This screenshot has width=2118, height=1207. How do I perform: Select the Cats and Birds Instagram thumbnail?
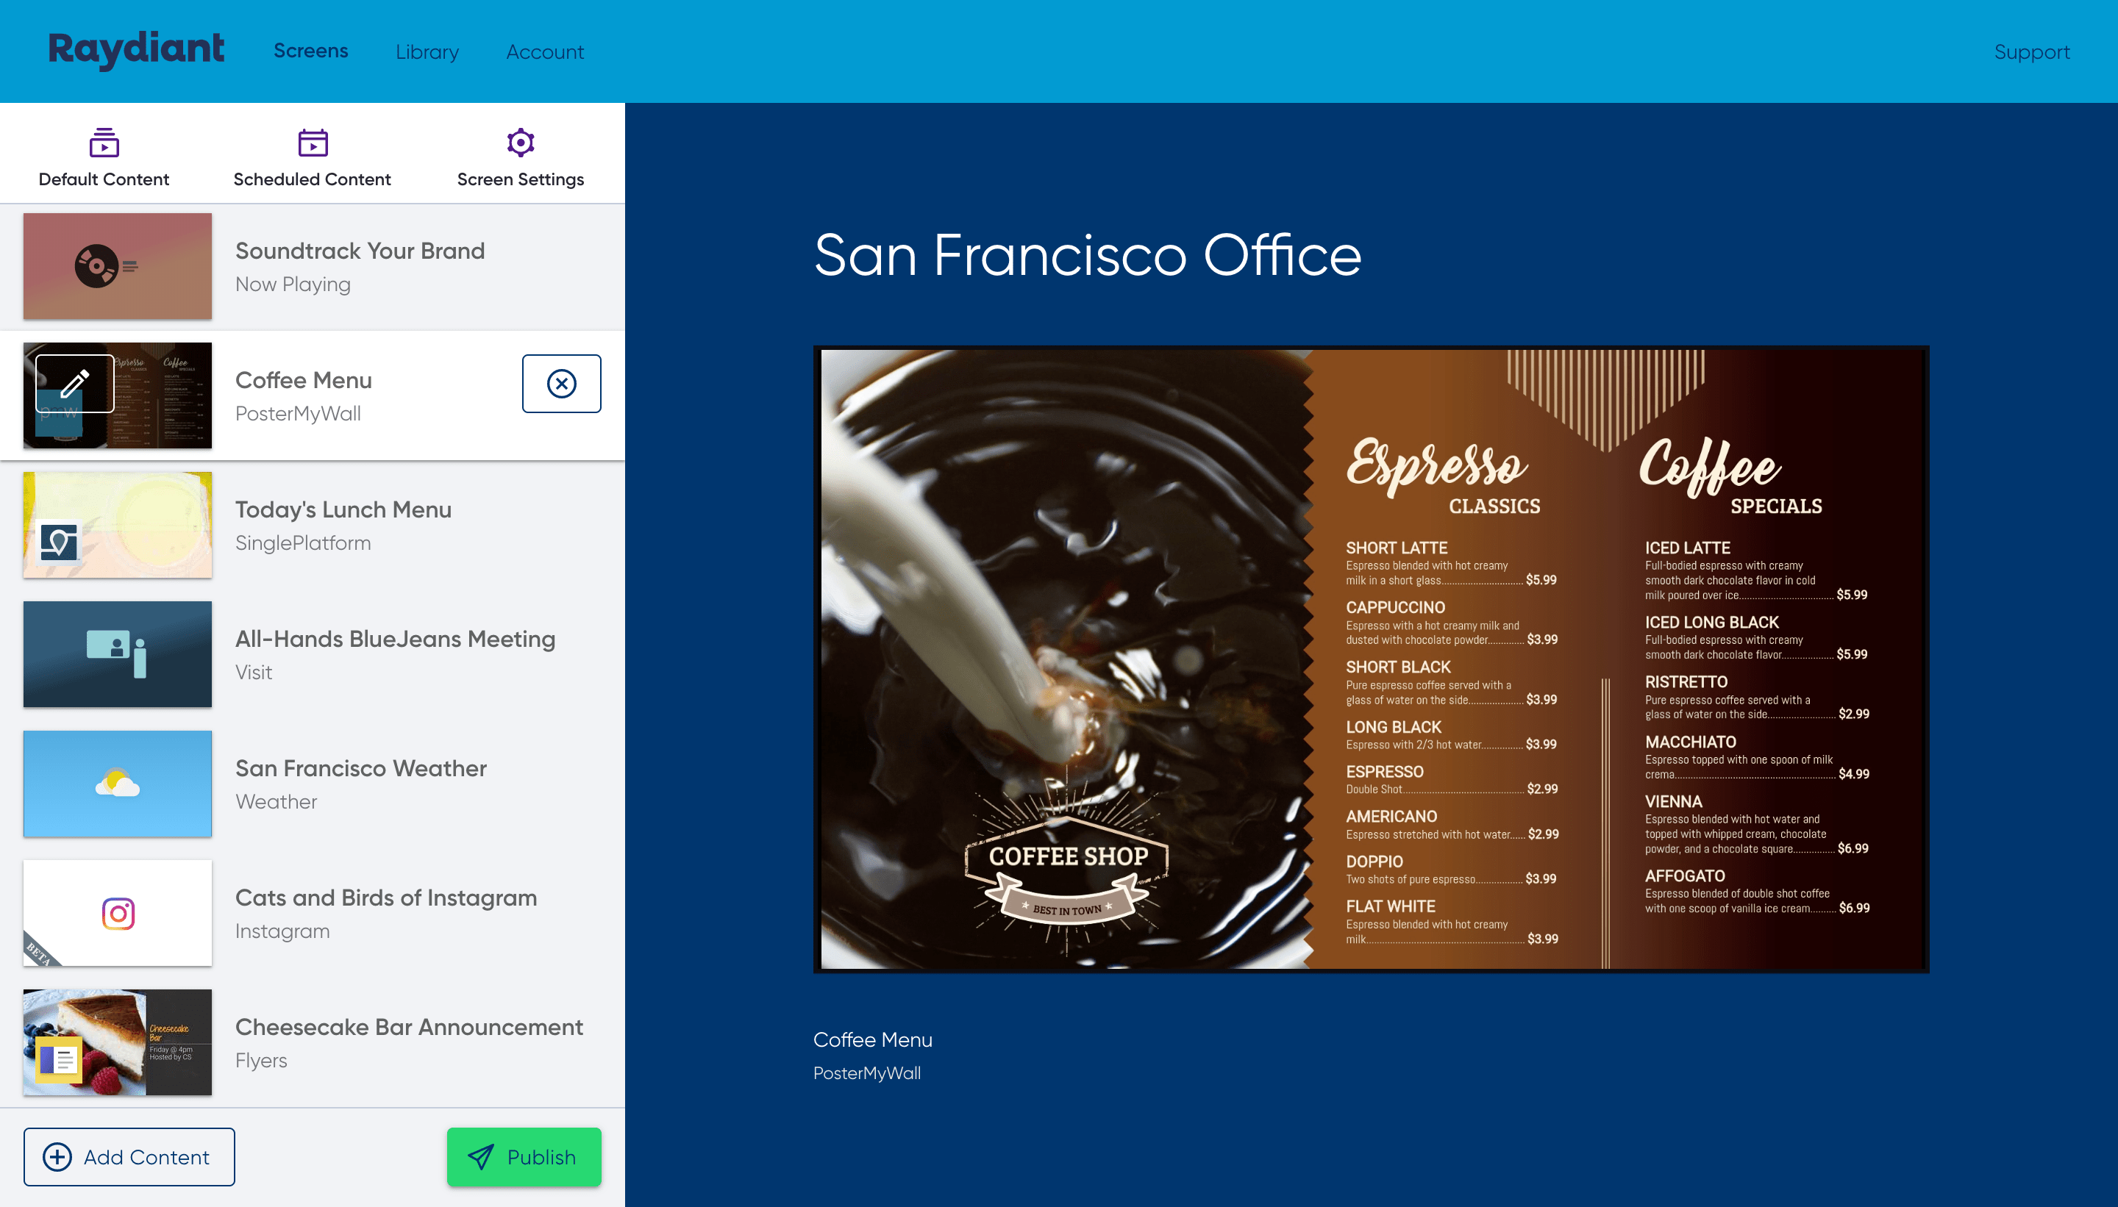tap(117, 913)
